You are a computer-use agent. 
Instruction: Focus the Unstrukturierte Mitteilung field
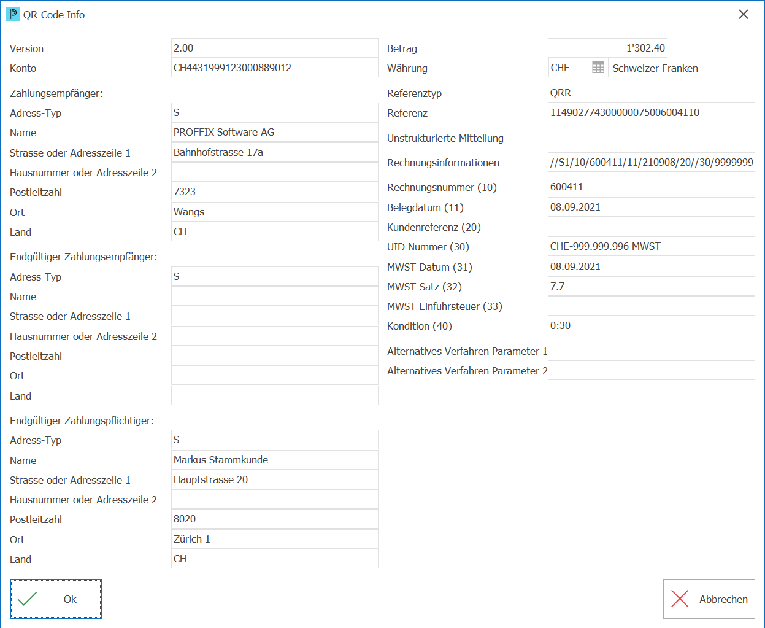(x=652, y=138)
